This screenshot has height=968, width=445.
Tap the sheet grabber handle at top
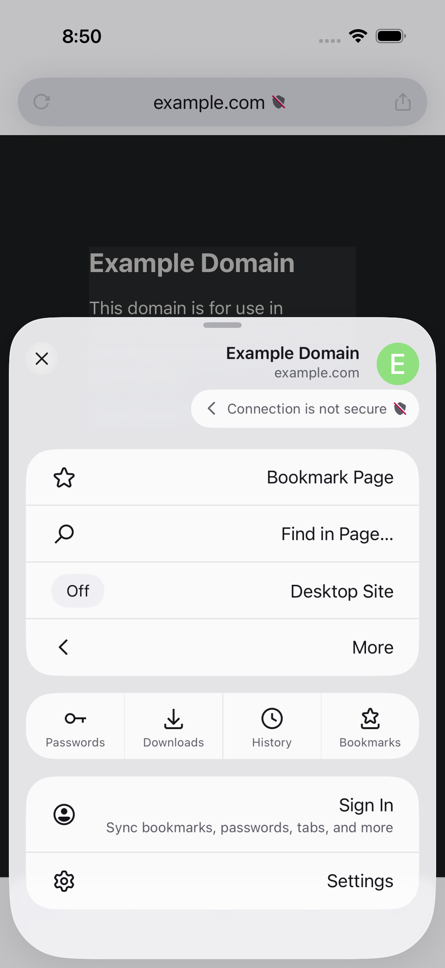click(x=222, y=325)
